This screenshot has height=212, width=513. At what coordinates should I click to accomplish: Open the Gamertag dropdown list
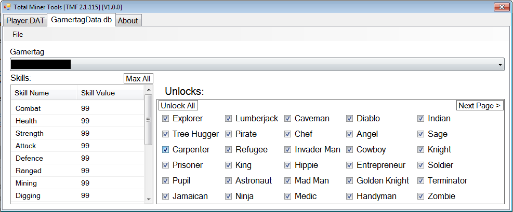click(501, 64)
